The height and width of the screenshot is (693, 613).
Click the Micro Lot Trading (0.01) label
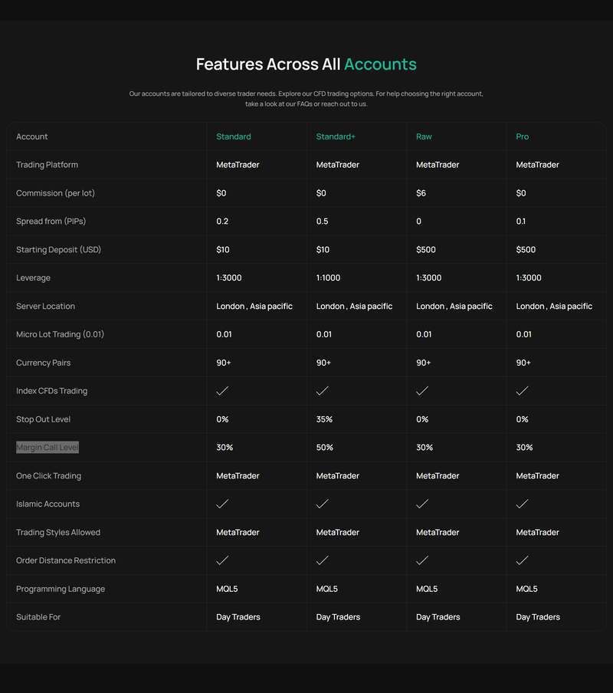(x=60, y=334)
